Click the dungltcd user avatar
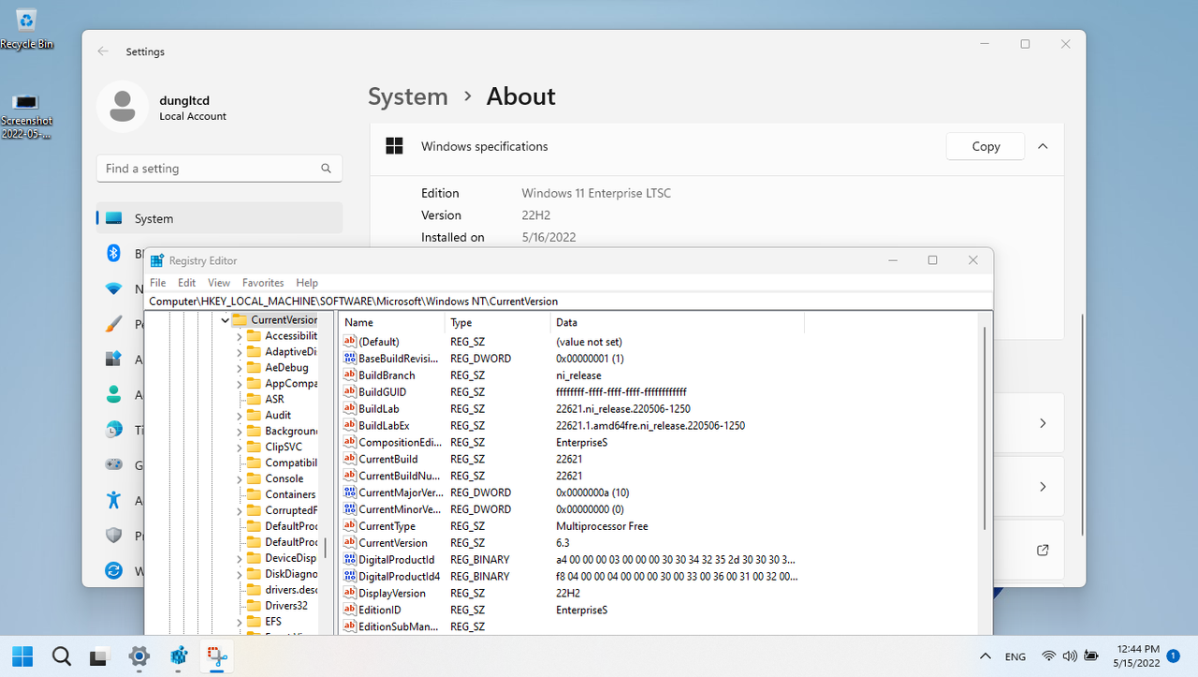The height and width of the screenshot is (677, 1198). coord(122,107)
